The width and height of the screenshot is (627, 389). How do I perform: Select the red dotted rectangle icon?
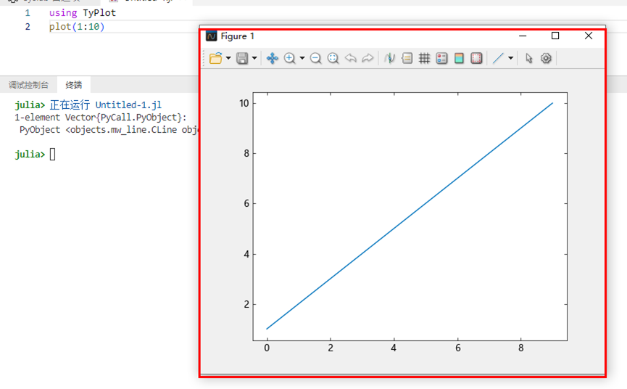(x=476, y=59)
